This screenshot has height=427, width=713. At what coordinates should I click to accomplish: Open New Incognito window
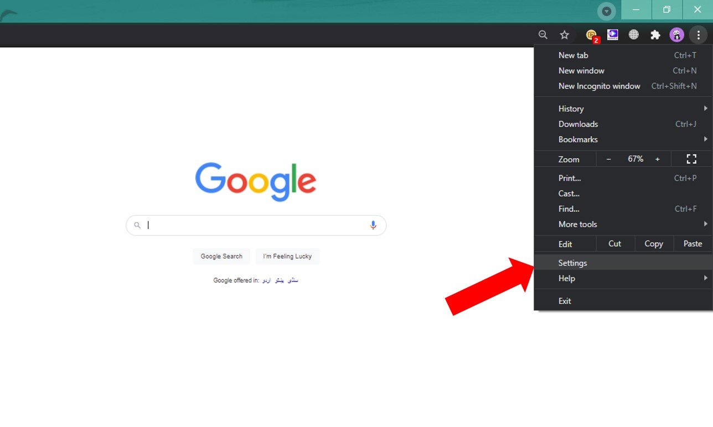(623, 86)
